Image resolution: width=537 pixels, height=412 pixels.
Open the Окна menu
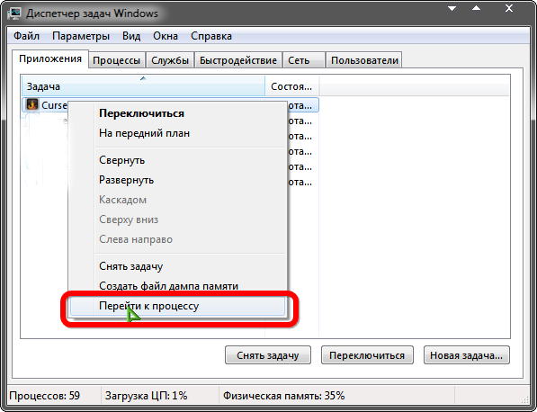[x=166, y=36]
